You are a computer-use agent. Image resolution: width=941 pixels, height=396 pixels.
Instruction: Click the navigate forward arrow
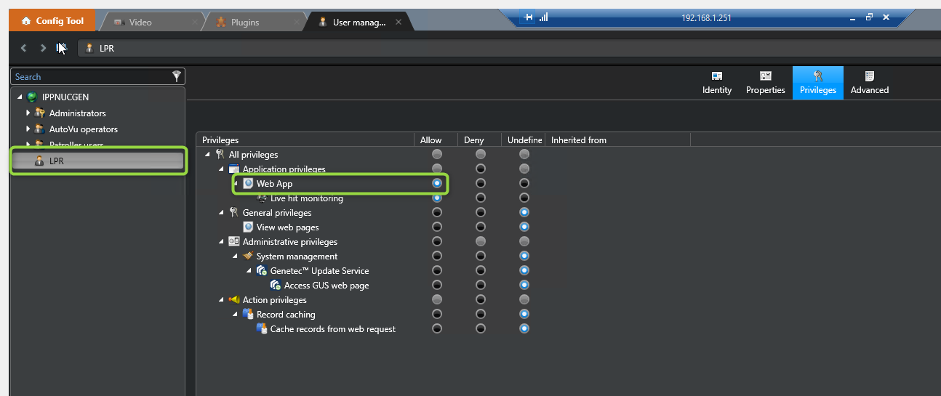(43, 48)
